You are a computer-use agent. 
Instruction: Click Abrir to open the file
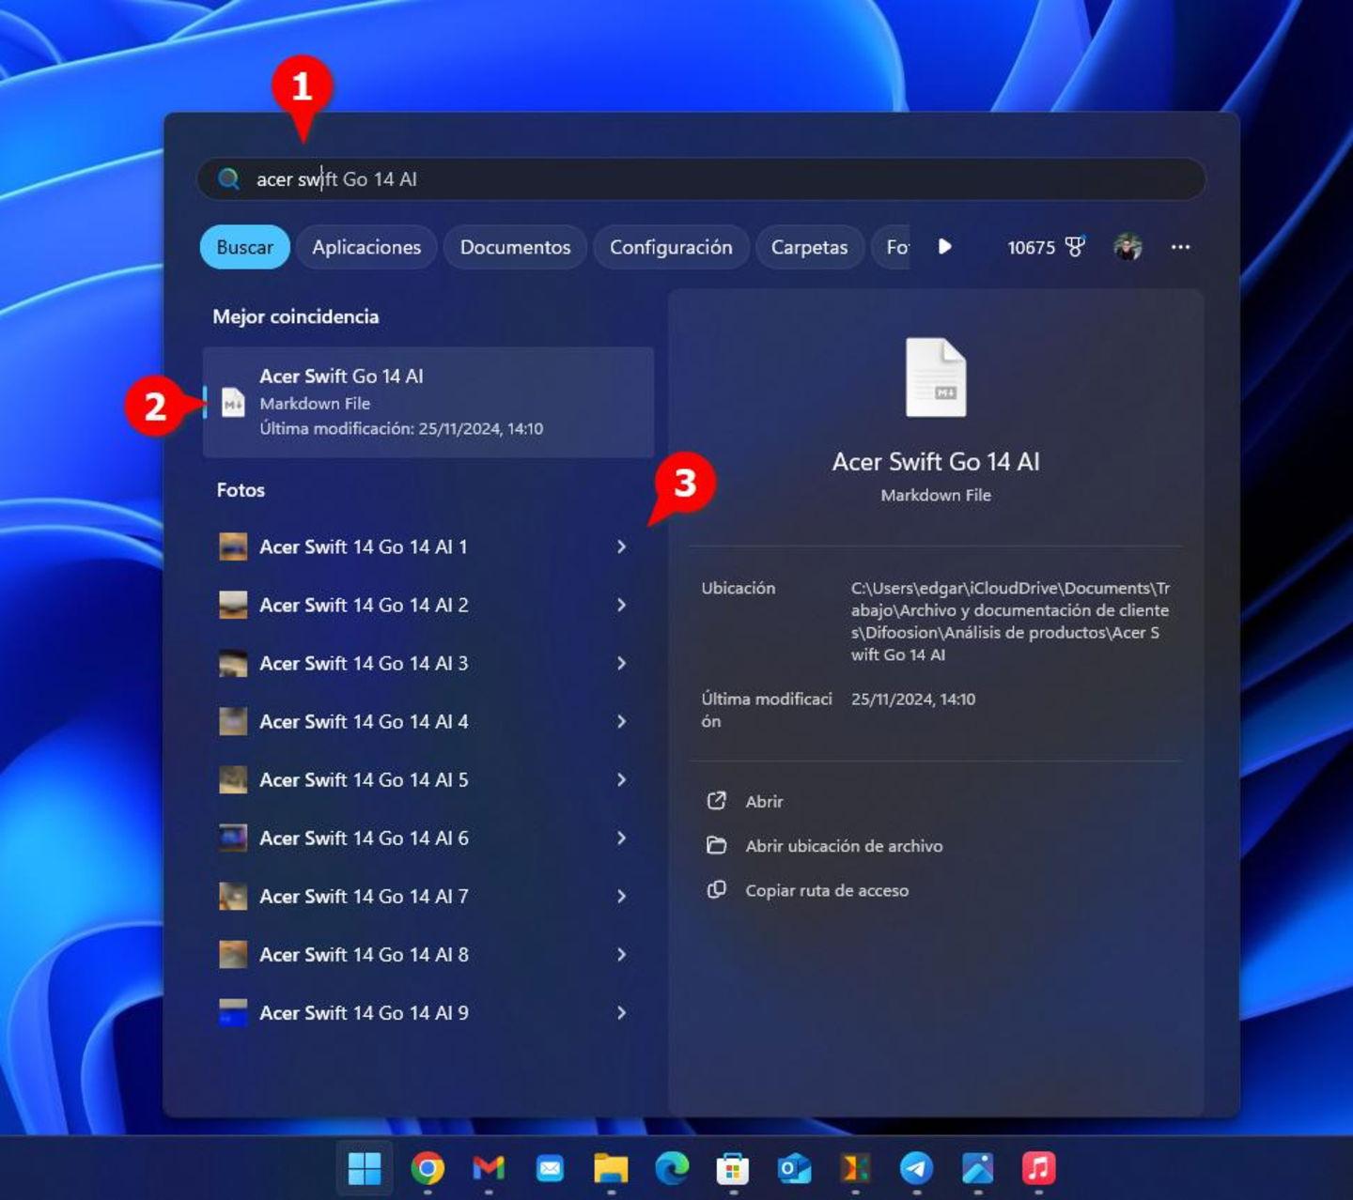pyautogui.click(x=764, y=801)
